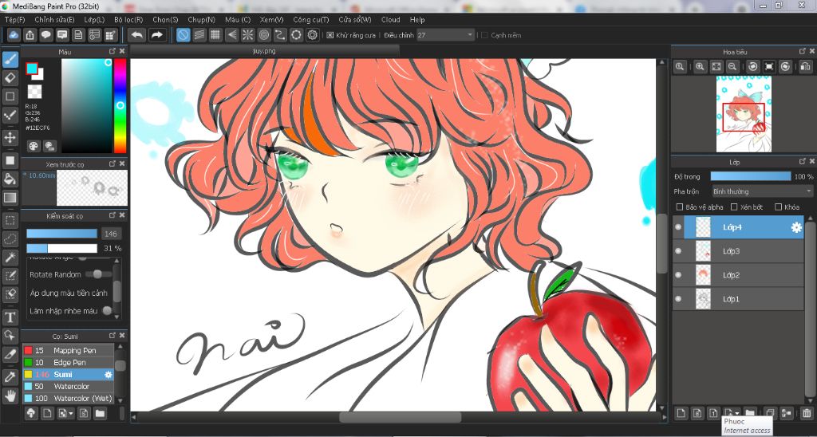Image resolution: width=817 pixels, height=437 pixels.
Task: Toggle Khóa lock checkbox
Action: [x=779, y=207]
